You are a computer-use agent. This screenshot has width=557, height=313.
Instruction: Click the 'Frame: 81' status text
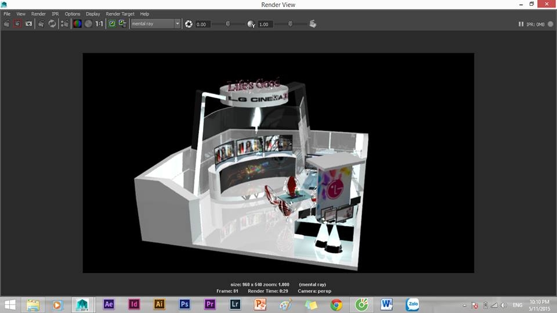click(227, 291)
